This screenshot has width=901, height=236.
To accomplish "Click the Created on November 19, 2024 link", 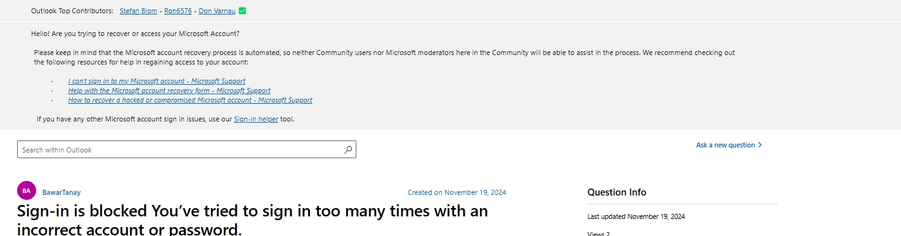I will 457,192.
